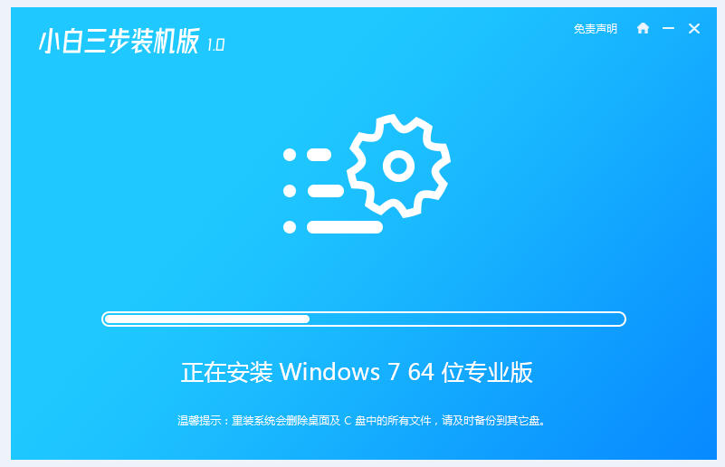Click the top bullet dot beside the gear

point(290,155)
